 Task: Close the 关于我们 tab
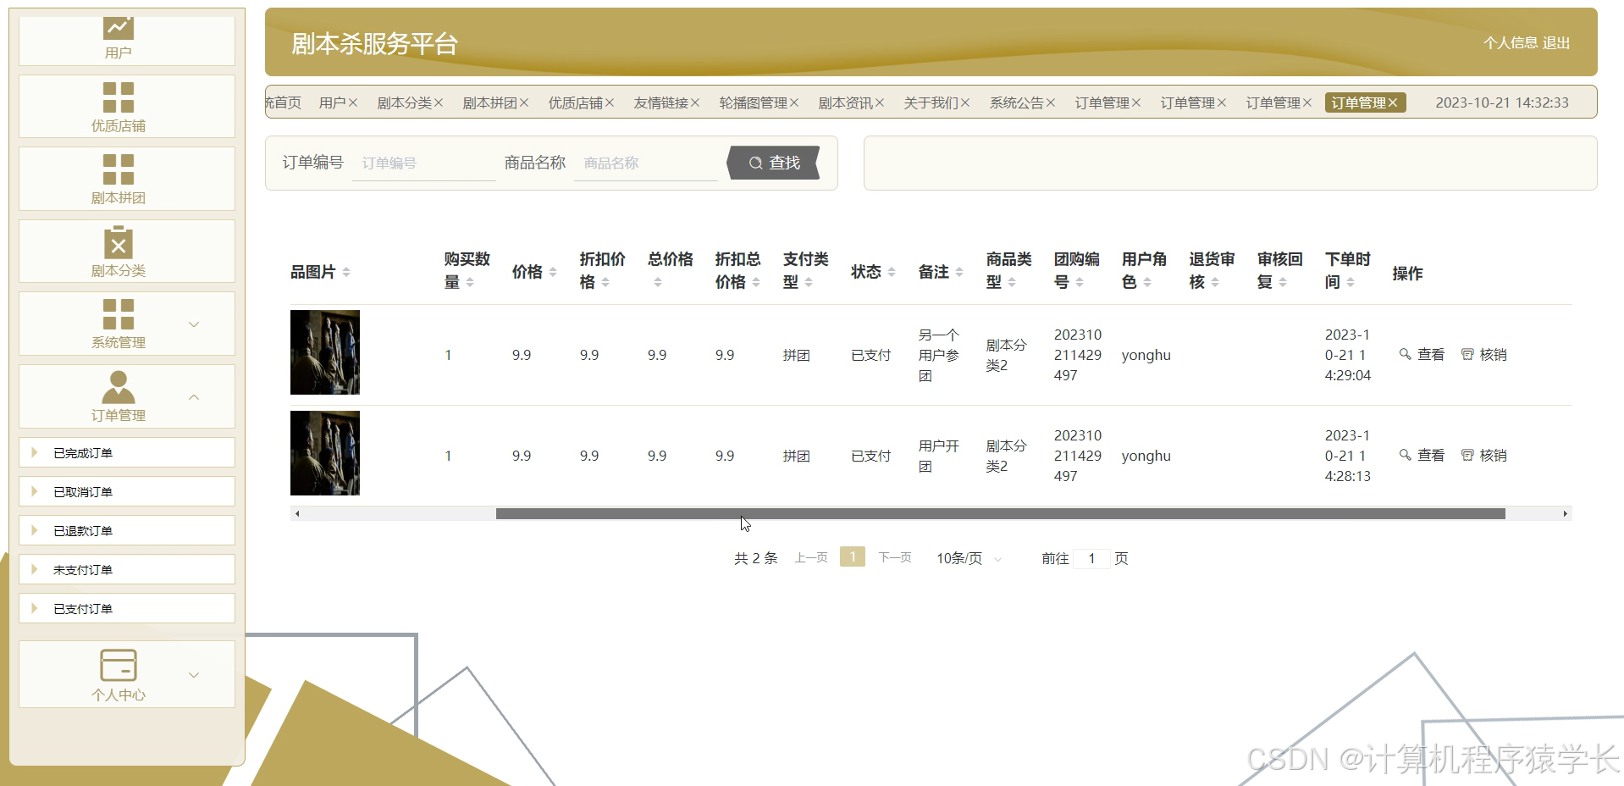965,102
